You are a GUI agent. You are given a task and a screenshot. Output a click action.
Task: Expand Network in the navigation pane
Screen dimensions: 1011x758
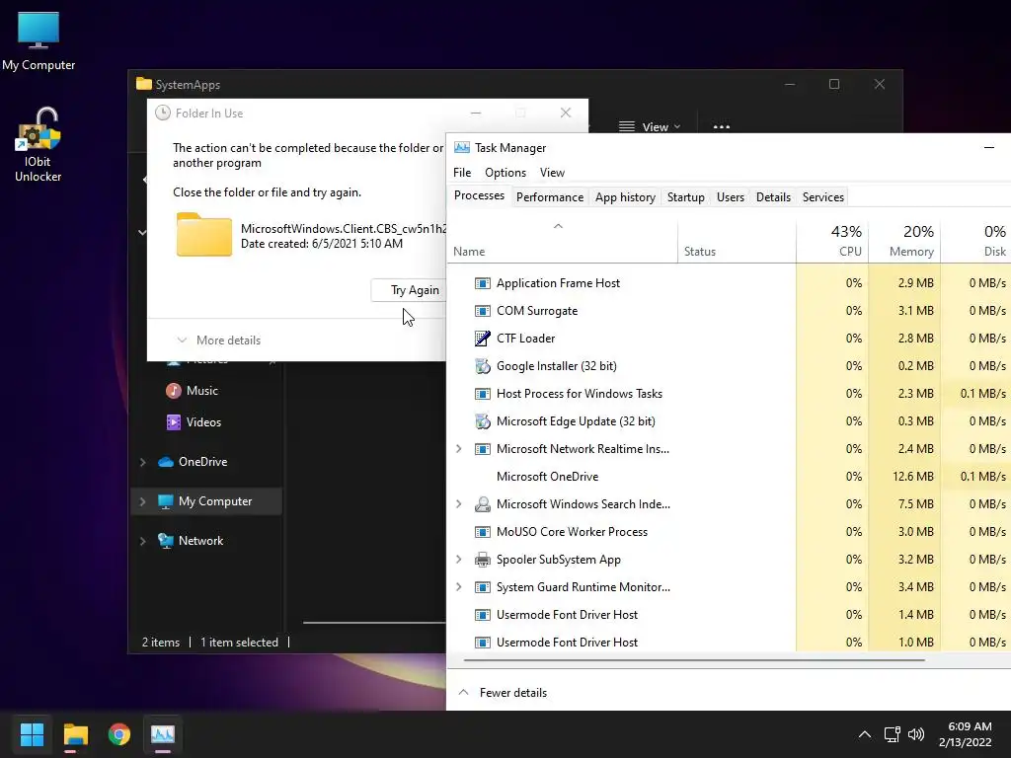(x=142, y=542)
